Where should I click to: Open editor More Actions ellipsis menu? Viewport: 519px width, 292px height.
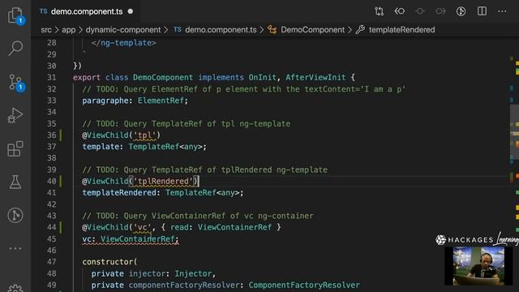502,11
